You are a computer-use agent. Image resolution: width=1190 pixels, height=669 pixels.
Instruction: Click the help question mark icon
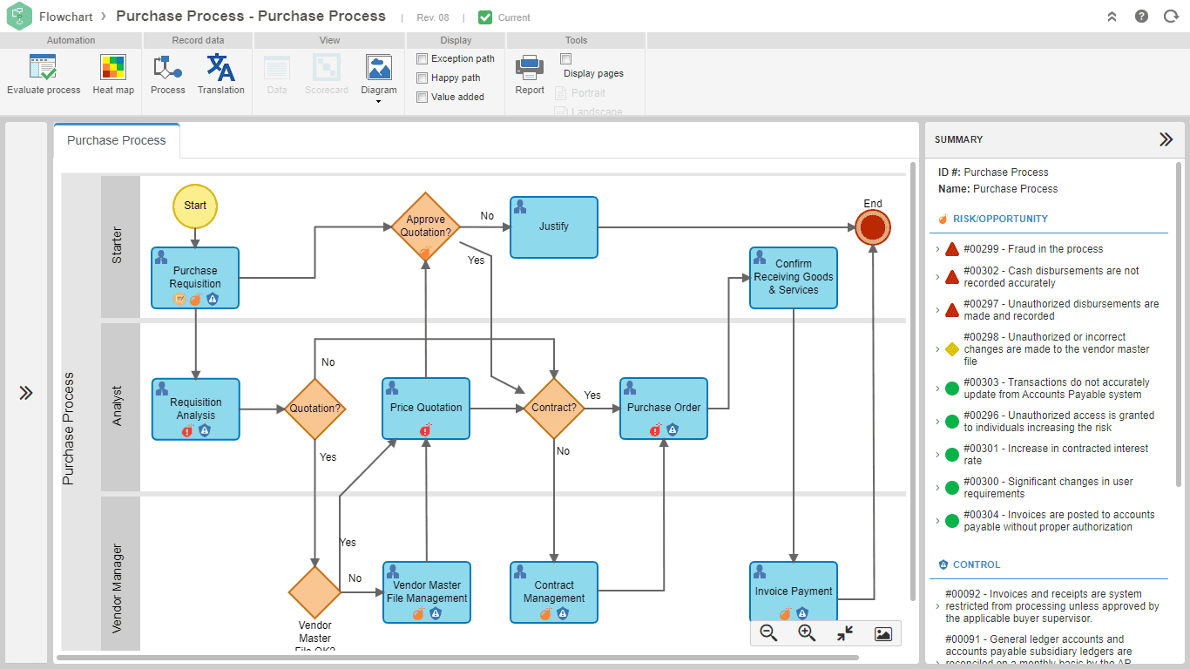[x=1141, y=17]
